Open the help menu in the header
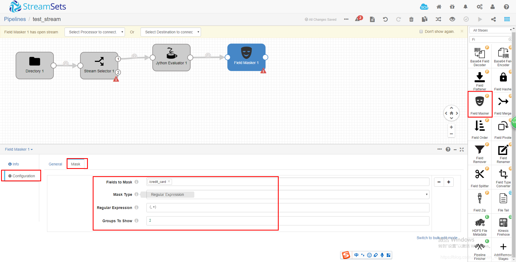Image resolution: width=516 pixels, height=262 pixels. 506,7
